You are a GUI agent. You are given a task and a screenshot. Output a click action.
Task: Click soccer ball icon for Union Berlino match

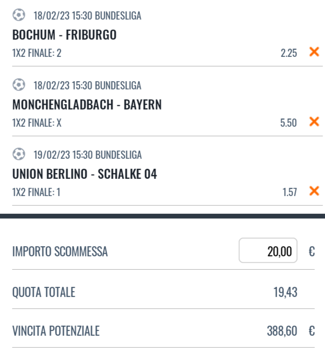(19, 155)
